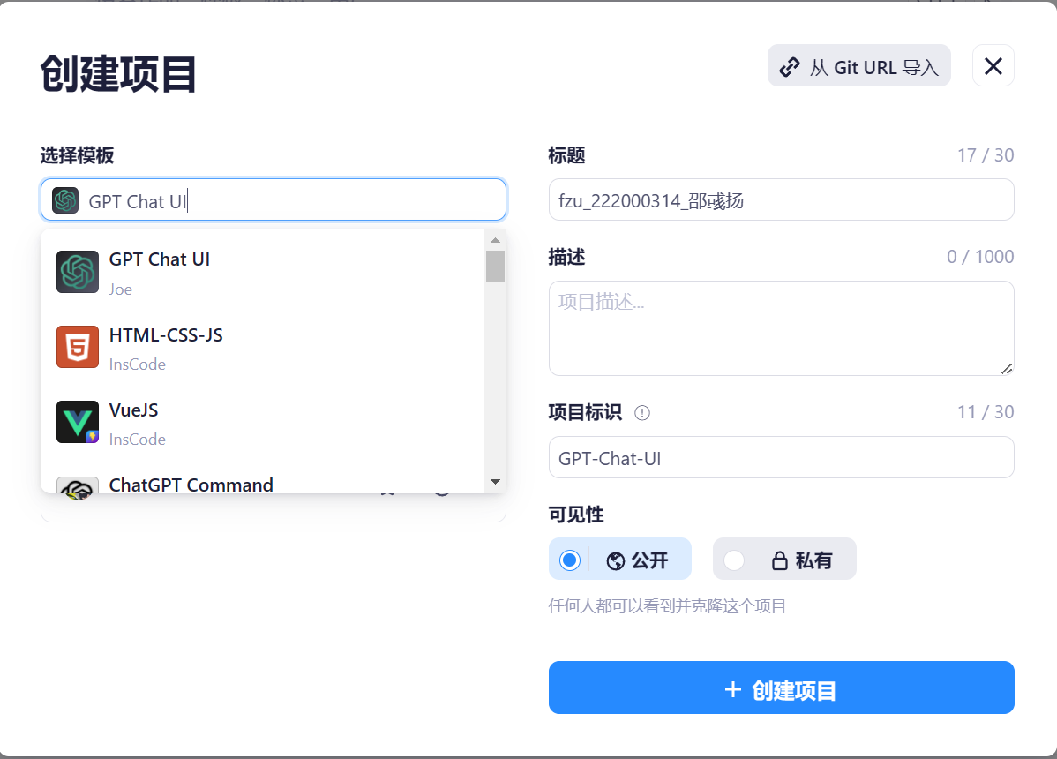This screenshot has height=759, width=1057.
Task: Select the 公开 visibility radio button
Action: 570,560
